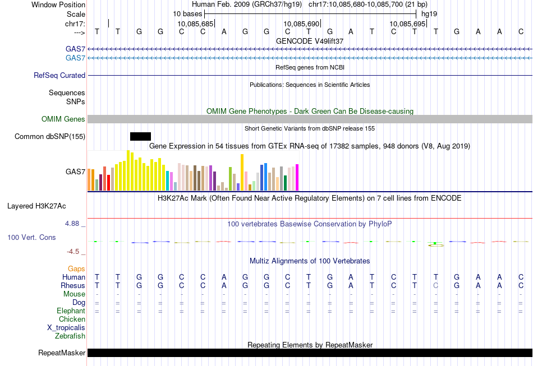Select the Elephant species label
Screen dimensions: 533x366
point(71,311)
